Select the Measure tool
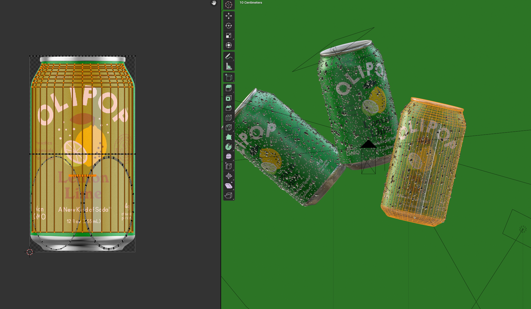The width and height of the screenshot is (531, 309). pyautogui.click(x=229, y=66)
